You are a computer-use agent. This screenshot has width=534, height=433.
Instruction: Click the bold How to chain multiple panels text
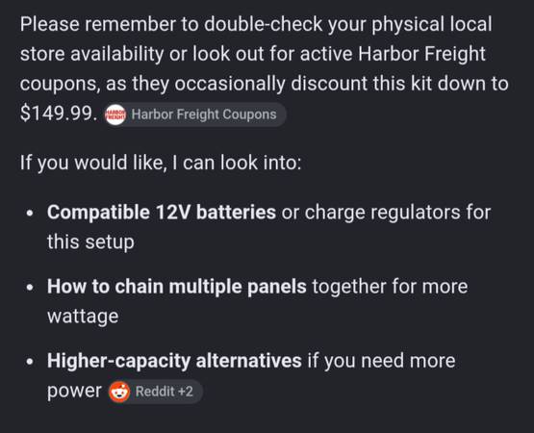point(177,286)
